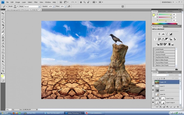Switch to the Swatches tab
Screen dimensions: 184x115
162,11
